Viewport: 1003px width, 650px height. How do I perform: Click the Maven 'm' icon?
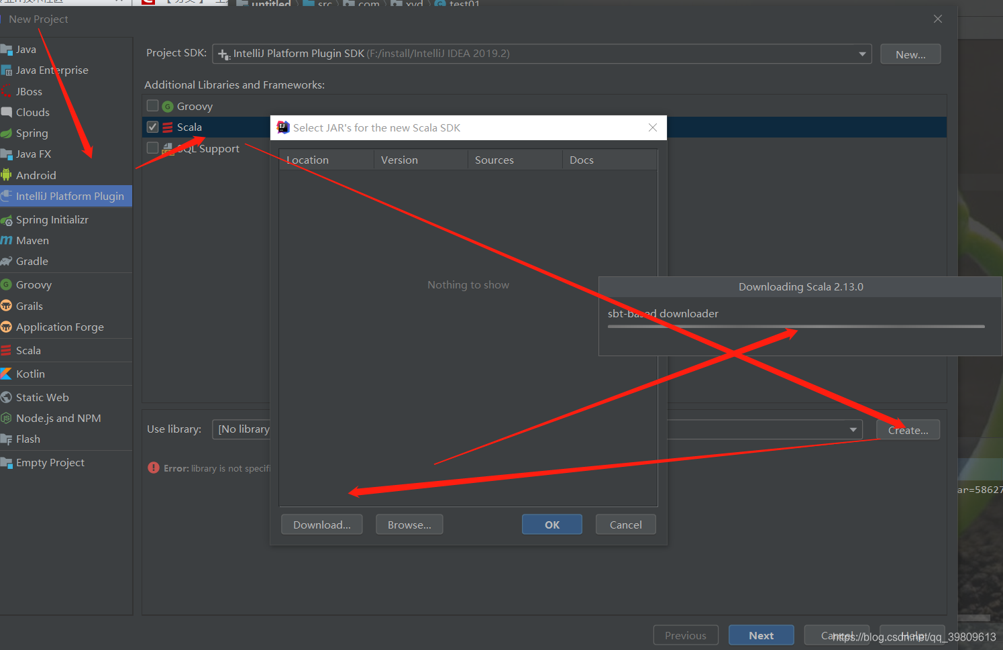coord(7,240)
